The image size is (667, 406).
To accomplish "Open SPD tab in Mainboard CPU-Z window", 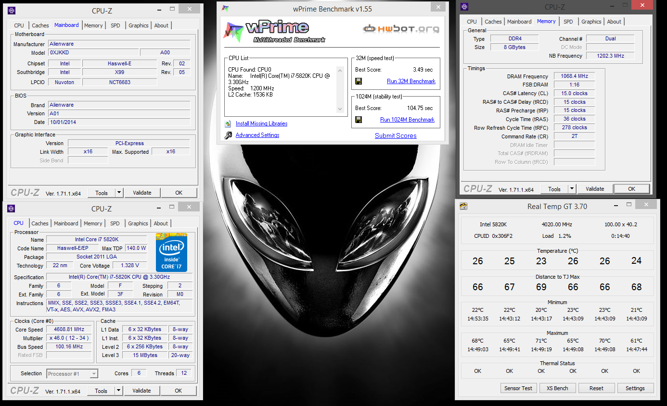I will coord(115,25).
